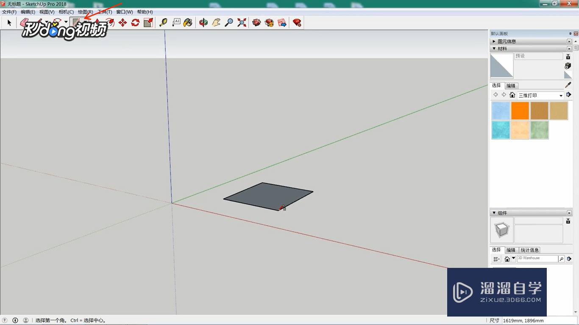Open the components Details arrow menu
The height and width of the screenshot is (325, 579).
(570, 259)
